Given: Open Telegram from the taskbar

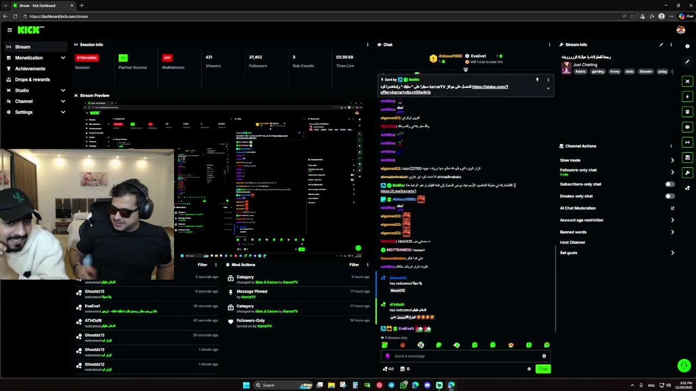Looking at the screenshot, I should pyautogui.click(x=391, y=385).
